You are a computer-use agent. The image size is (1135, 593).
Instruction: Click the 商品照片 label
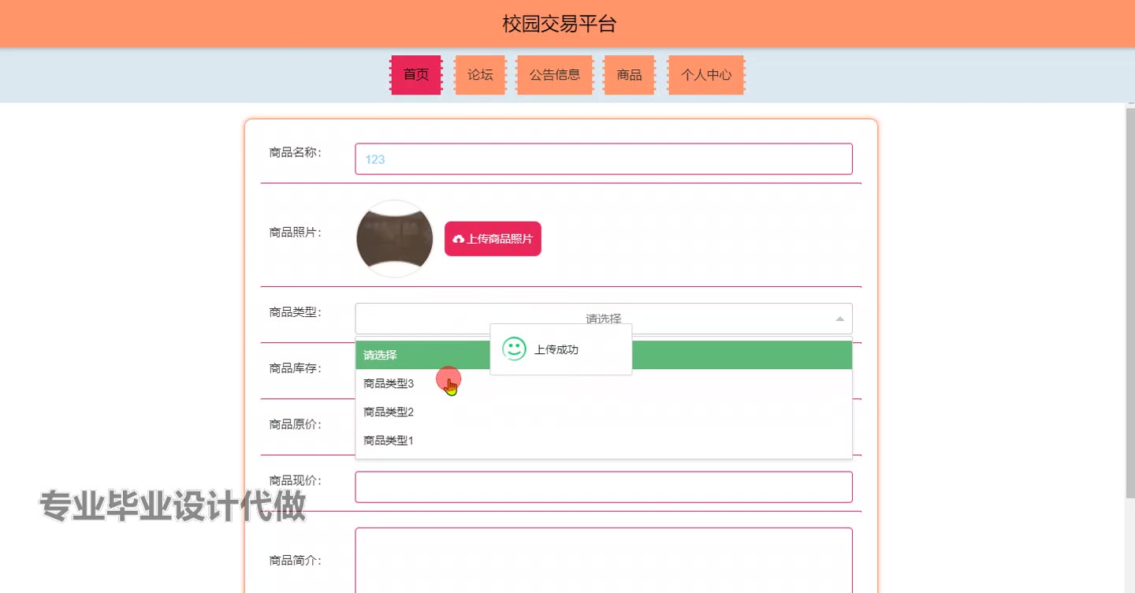296,232
